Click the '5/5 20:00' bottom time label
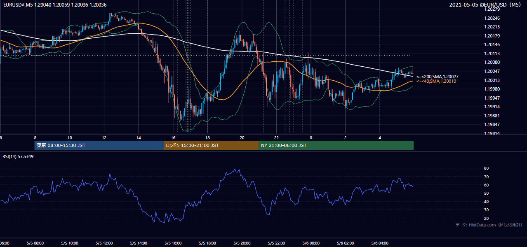The height and width of the screenshot is (247, 527). click(x=242, y=243)
